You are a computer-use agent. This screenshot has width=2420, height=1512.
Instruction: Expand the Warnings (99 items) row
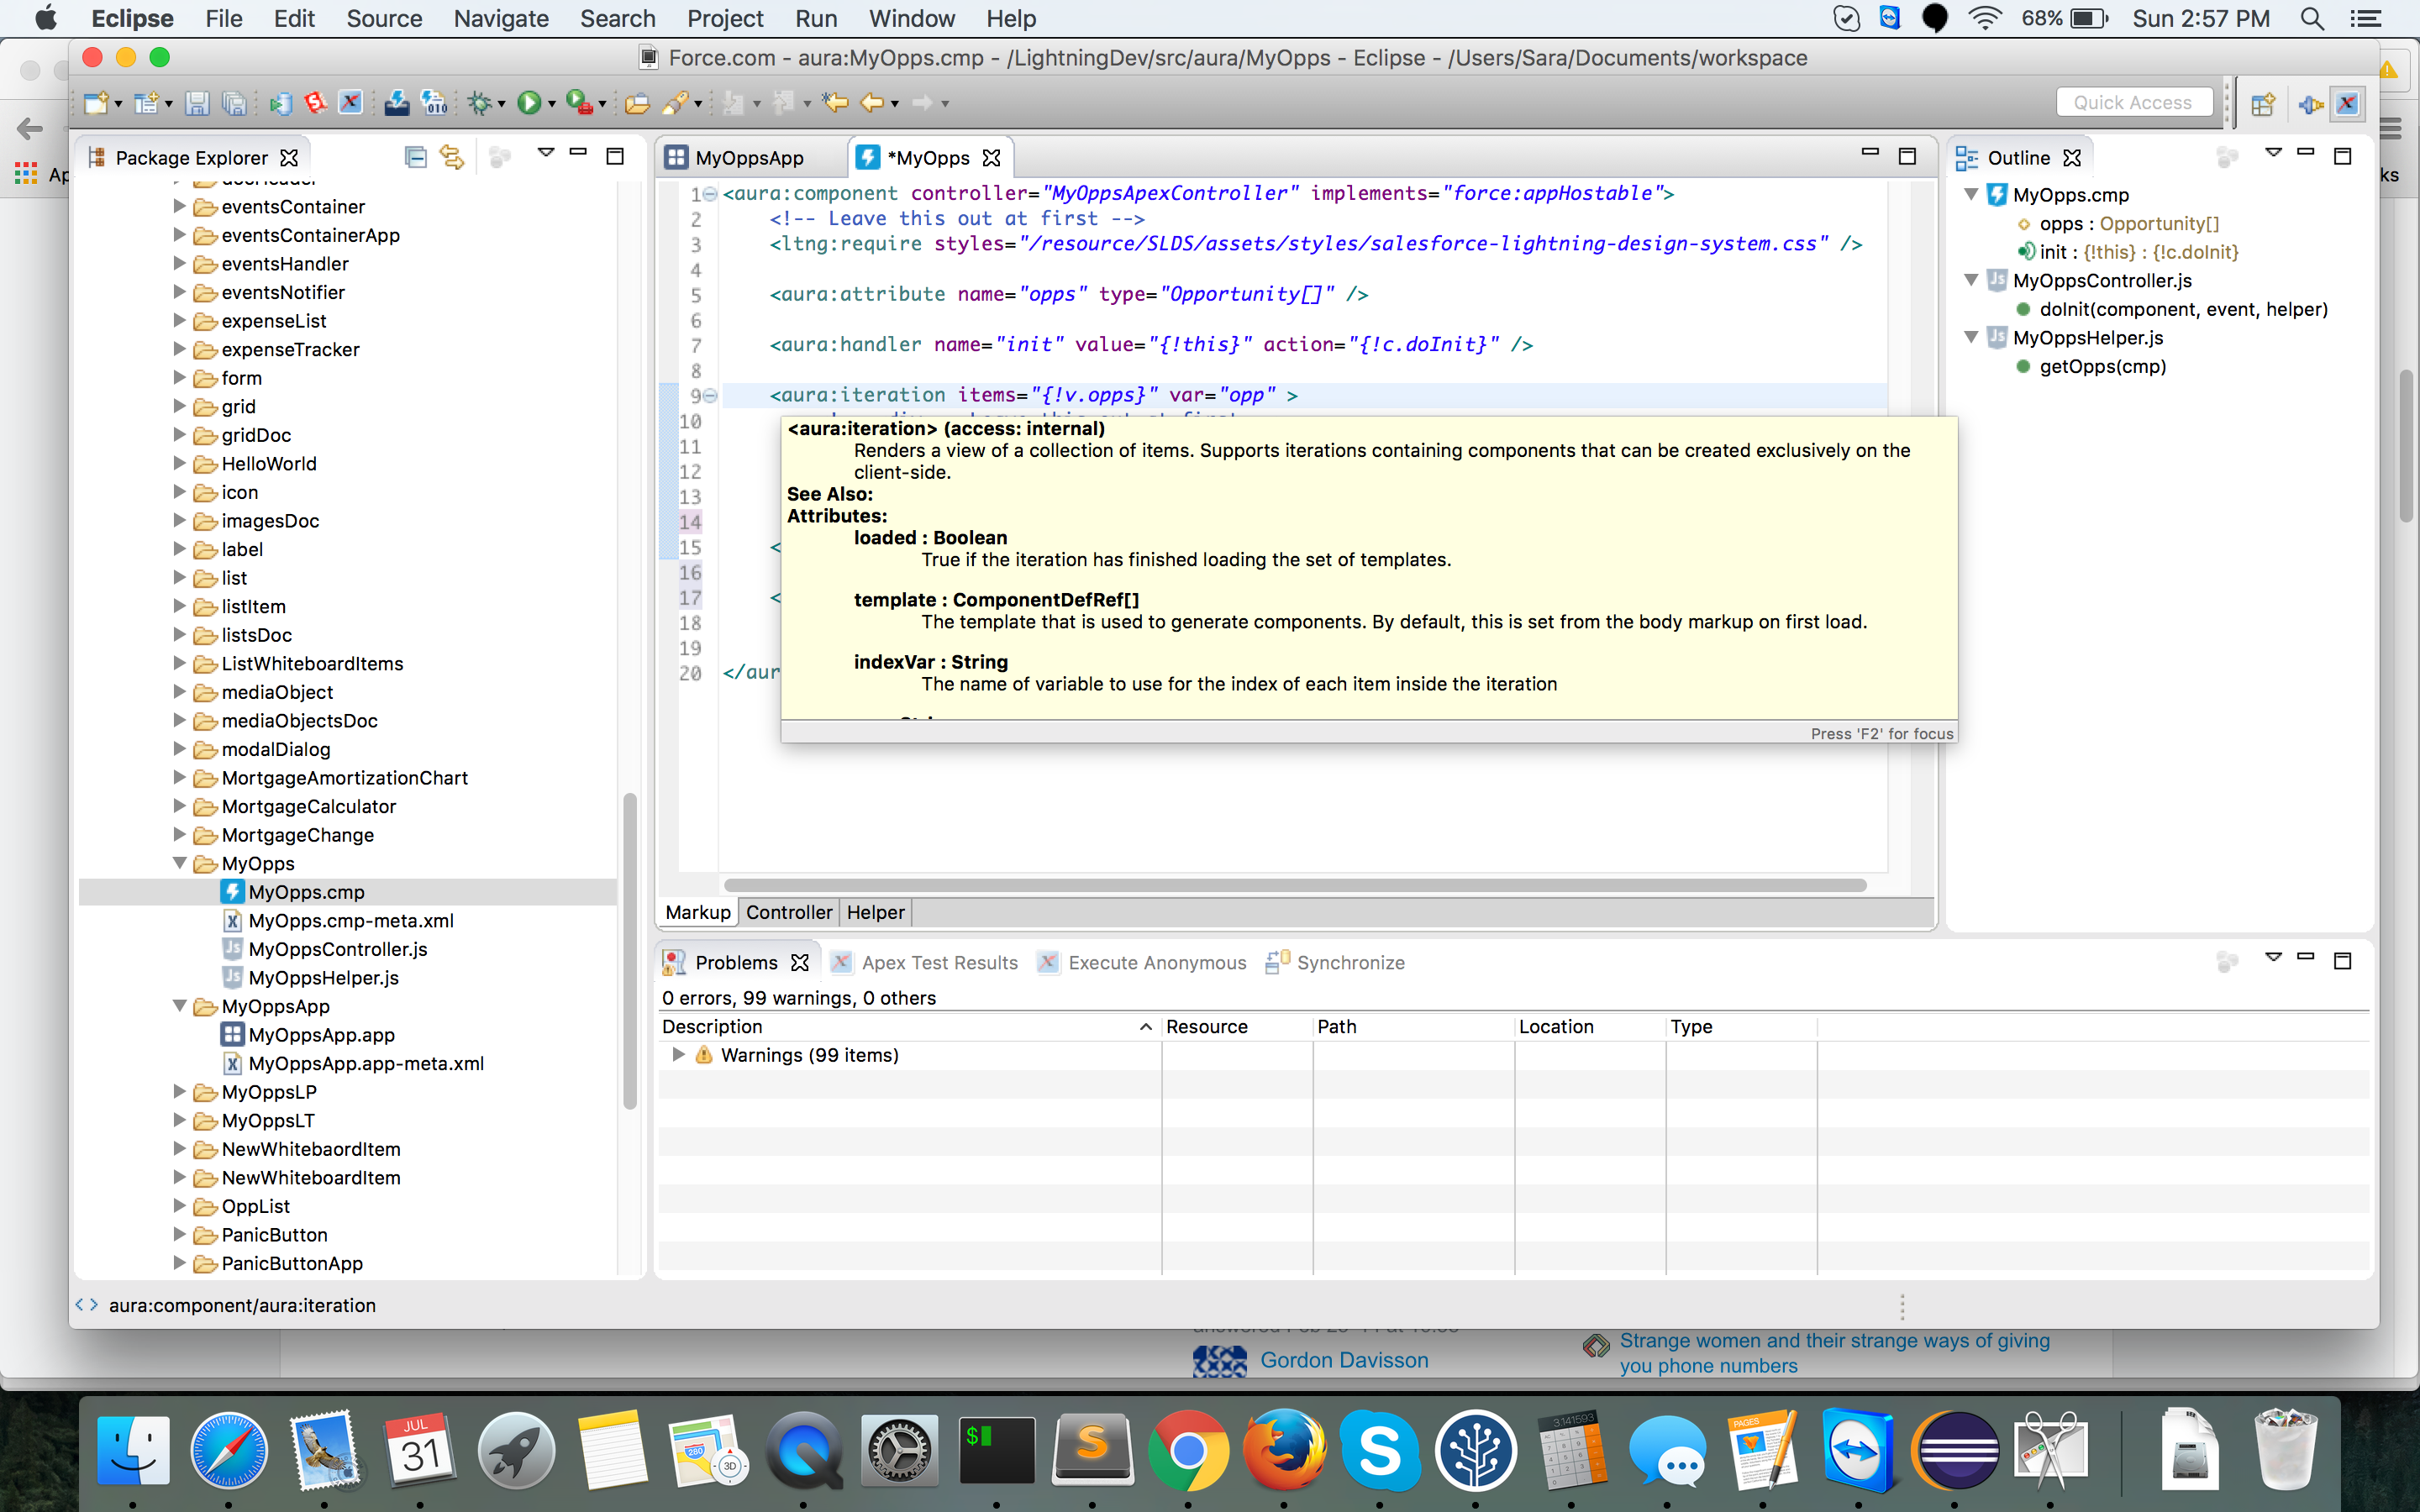click(x=679, y=1055)
